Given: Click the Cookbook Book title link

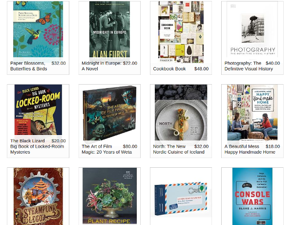Looking at the screenshot, I should (x=169, y=69).
